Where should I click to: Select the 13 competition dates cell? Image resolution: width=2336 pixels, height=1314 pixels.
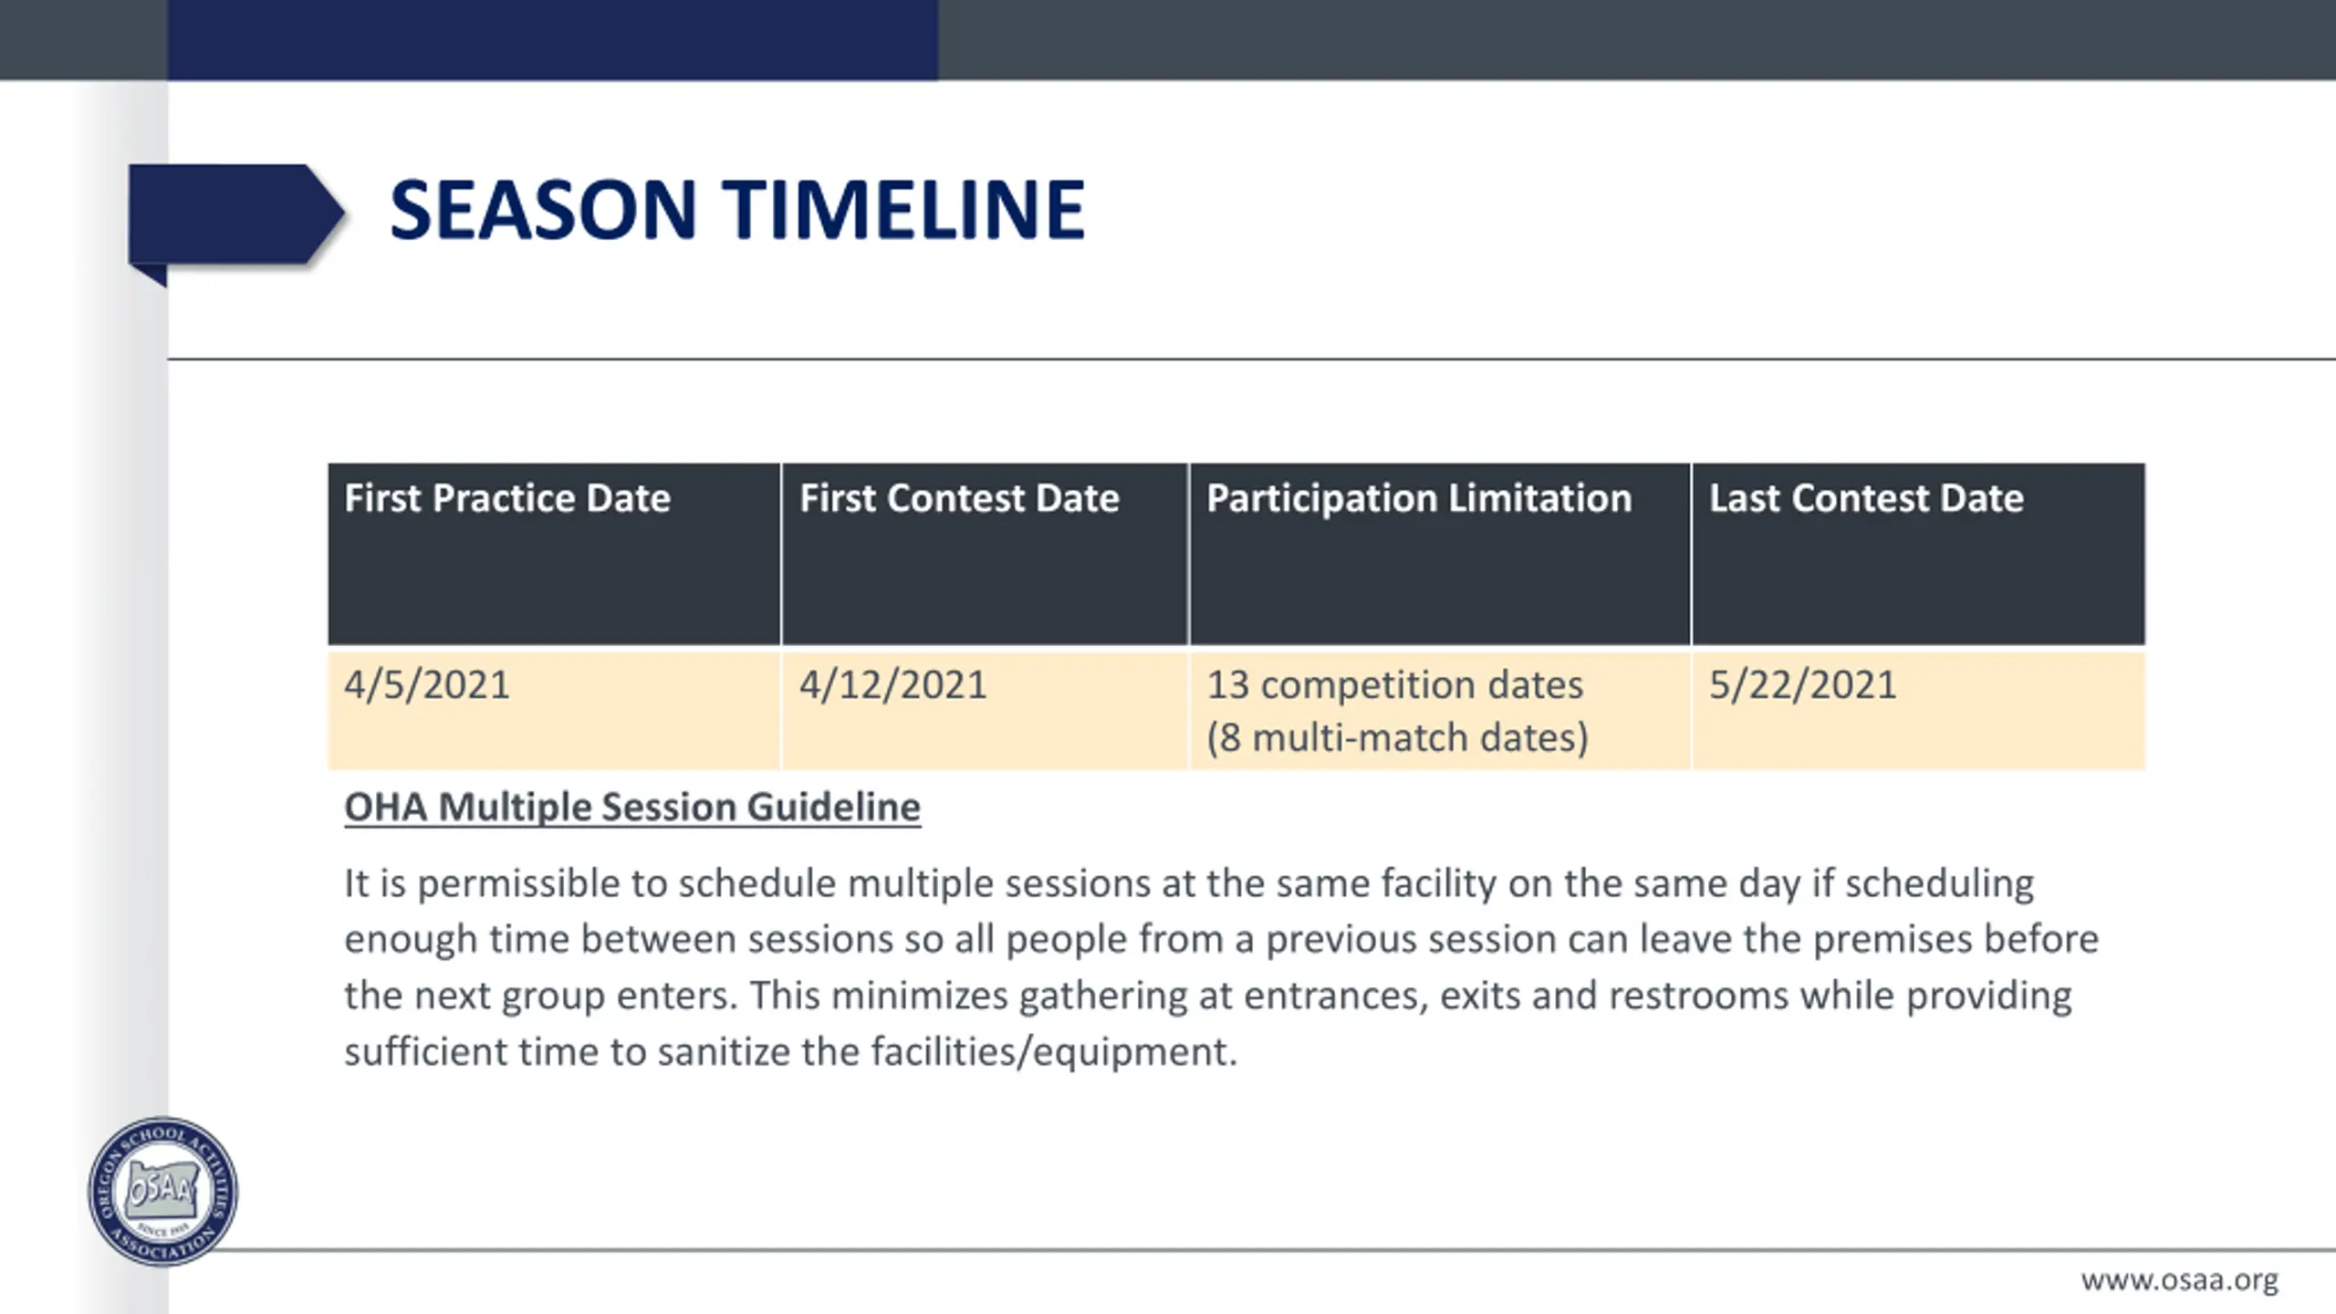click(1440, 710)
